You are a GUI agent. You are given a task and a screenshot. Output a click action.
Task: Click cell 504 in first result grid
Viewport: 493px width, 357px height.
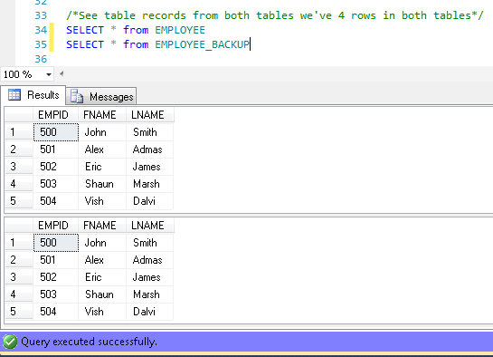point(56,201)
